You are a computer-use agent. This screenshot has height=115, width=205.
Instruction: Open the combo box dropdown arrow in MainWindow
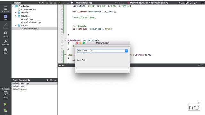point(126,51)
